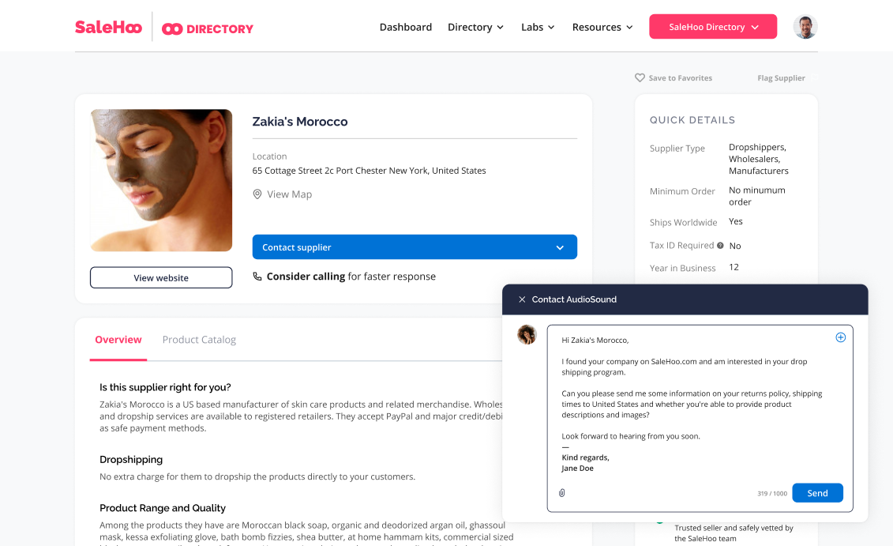Viewport: 893px width, 546px height.
Task: Click the 'Contact AudioSound' panel title
Action: (574, 299)
